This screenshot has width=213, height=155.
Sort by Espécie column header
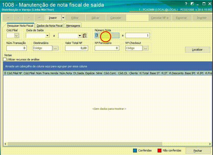pyautogui.click(x=90, y=73)
